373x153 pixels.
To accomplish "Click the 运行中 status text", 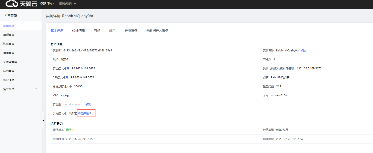I will click(x=70, y=130).
